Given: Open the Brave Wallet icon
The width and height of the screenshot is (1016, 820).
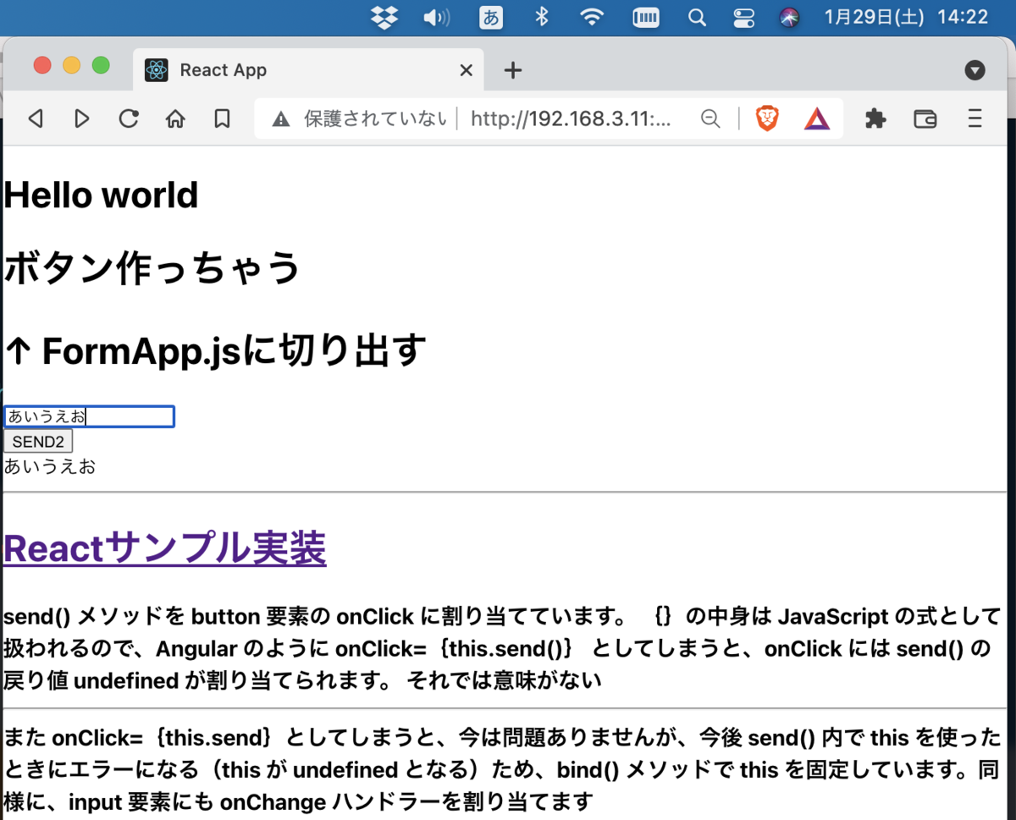Looking at the screenshot, I should pos(925,118).
